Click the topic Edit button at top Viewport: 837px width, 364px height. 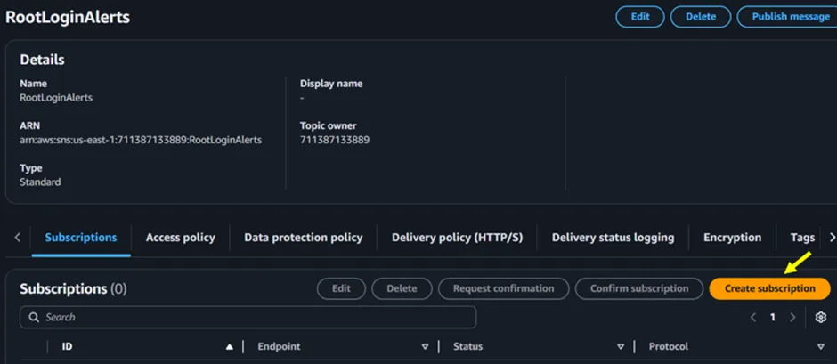coord(640,17)
